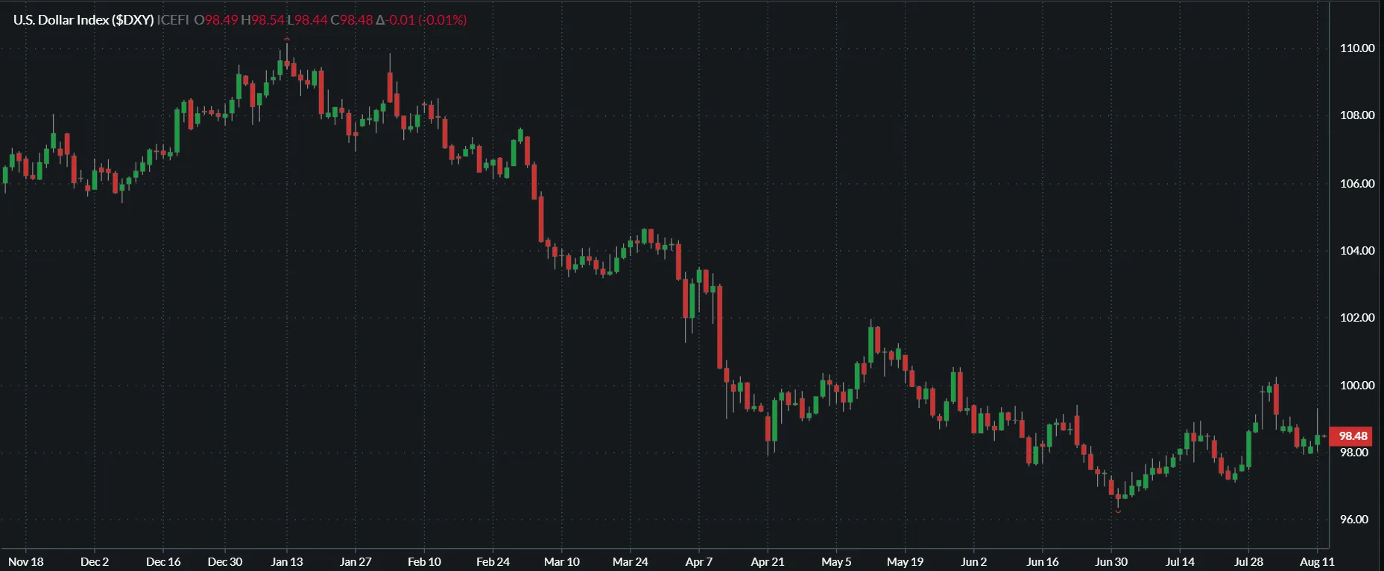Image resolution: width=1384 pixels, height=571 pixels.
Task: Click the ICEFI exchange label
Action: pos(173,20)
